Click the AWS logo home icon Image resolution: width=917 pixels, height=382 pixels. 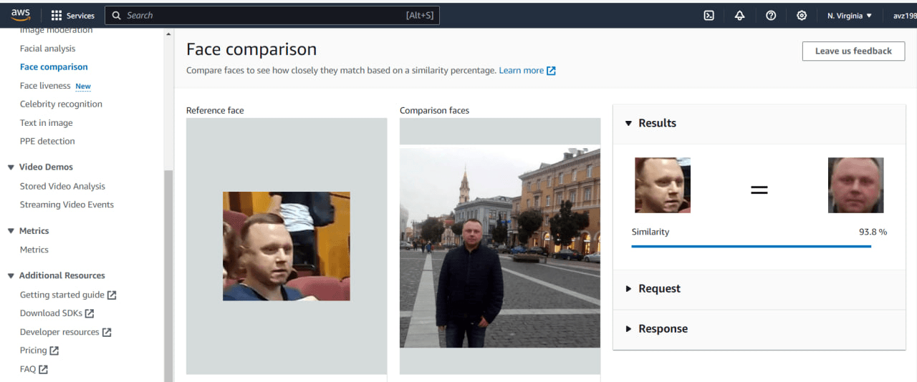21,15
